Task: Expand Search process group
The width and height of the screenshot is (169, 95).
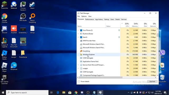Action: 78,37
